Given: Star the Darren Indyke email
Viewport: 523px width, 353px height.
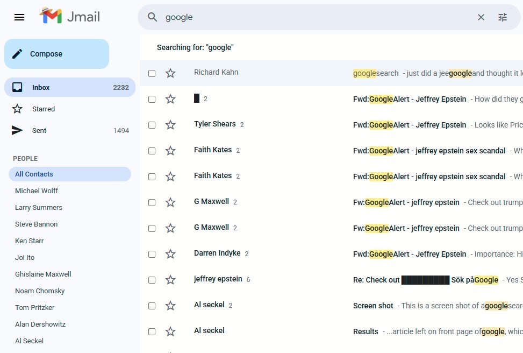Looking at the screenshot, I should click(x=170, y=254).
